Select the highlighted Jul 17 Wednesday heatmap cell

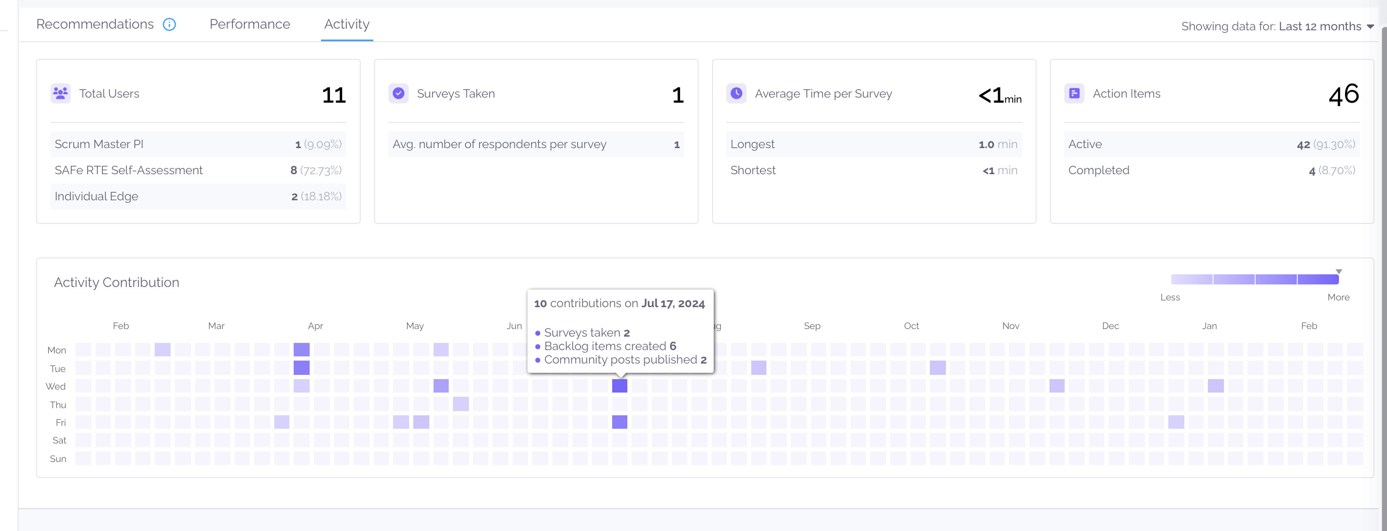(x=620, y=386)
